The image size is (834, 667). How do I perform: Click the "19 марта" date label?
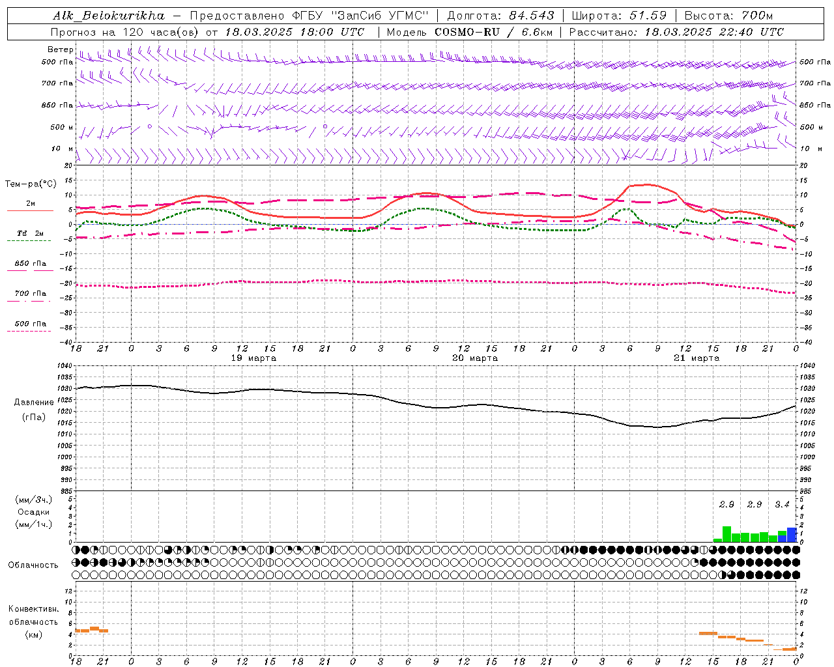click(253, 358)
